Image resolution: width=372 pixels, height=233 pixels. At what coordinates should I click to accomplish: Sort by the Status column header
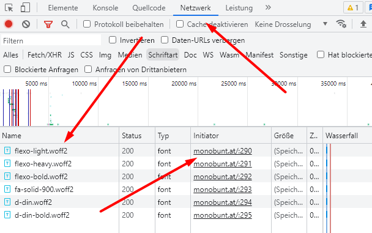pos(137,136)
